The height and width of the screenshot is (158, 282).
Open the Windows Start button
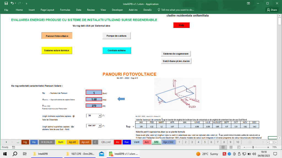pos(5,154)
